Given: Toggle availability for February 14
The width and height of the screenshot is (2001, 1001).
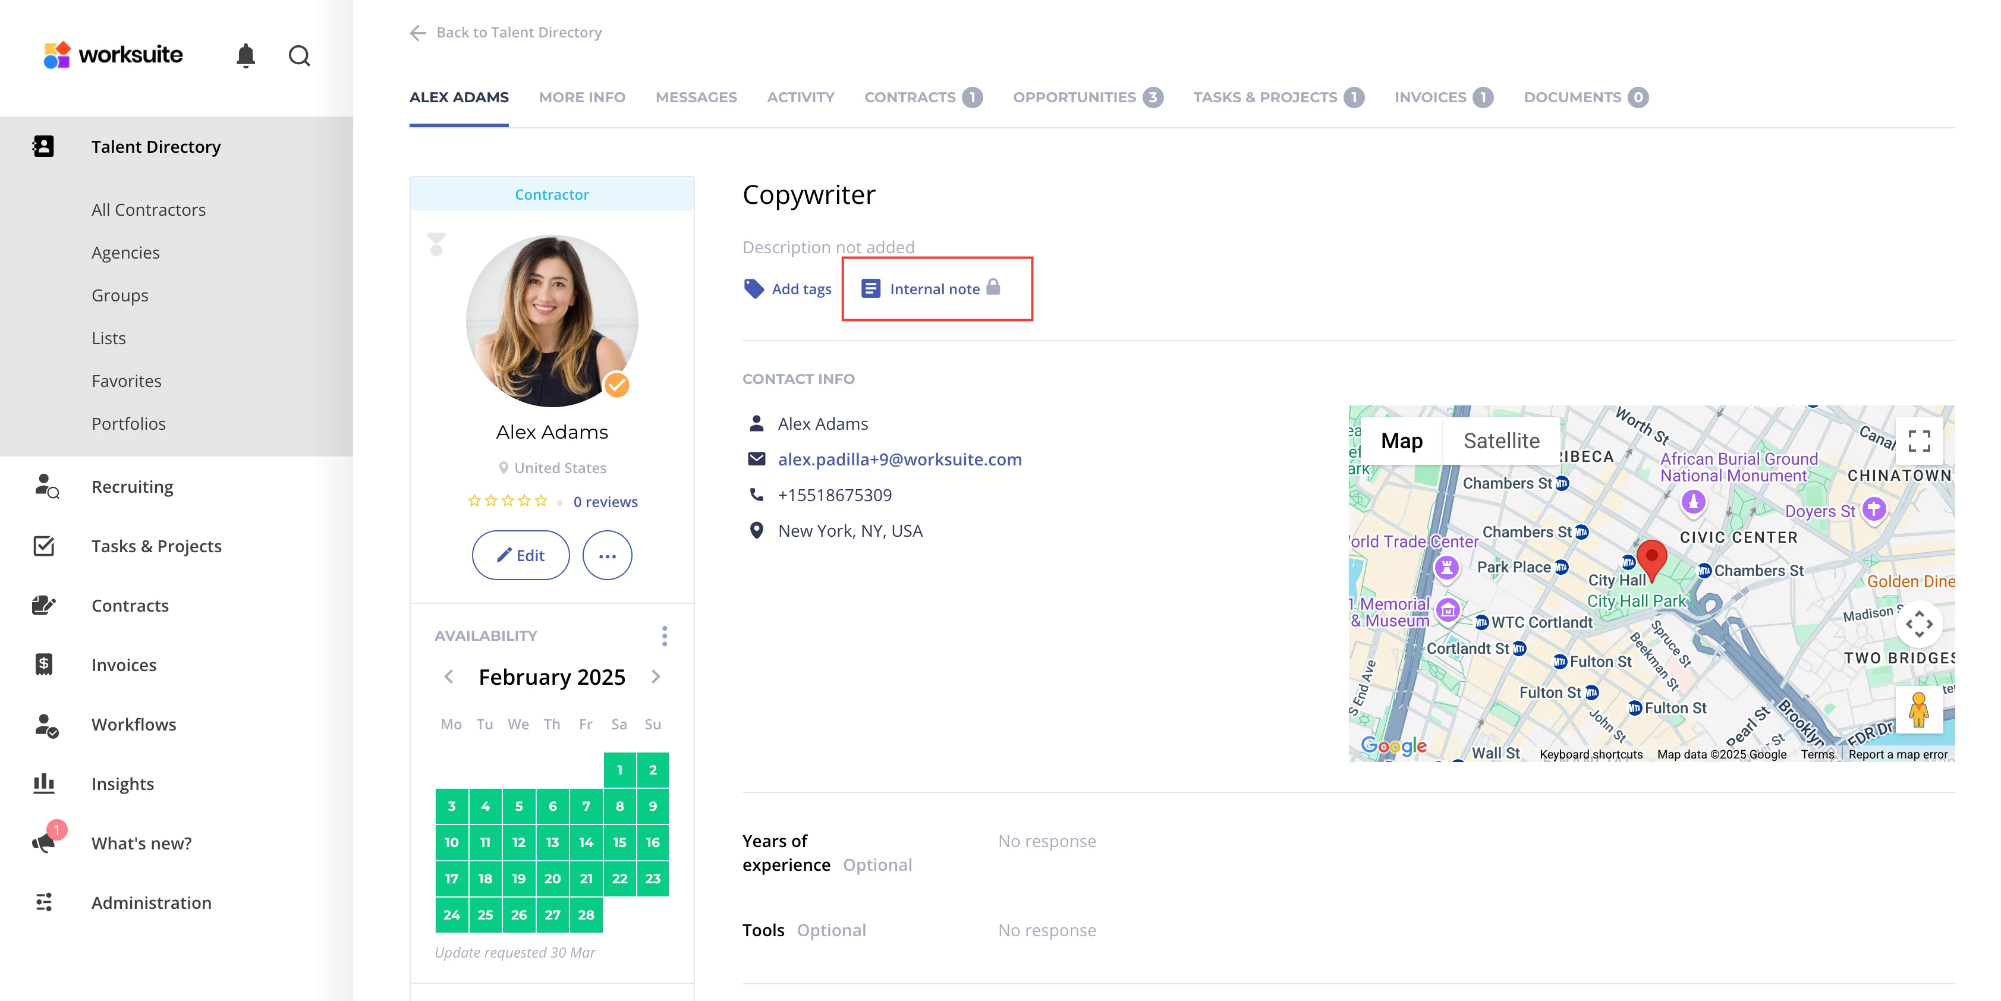Looking at the screenshot, I should coord(586,842).
